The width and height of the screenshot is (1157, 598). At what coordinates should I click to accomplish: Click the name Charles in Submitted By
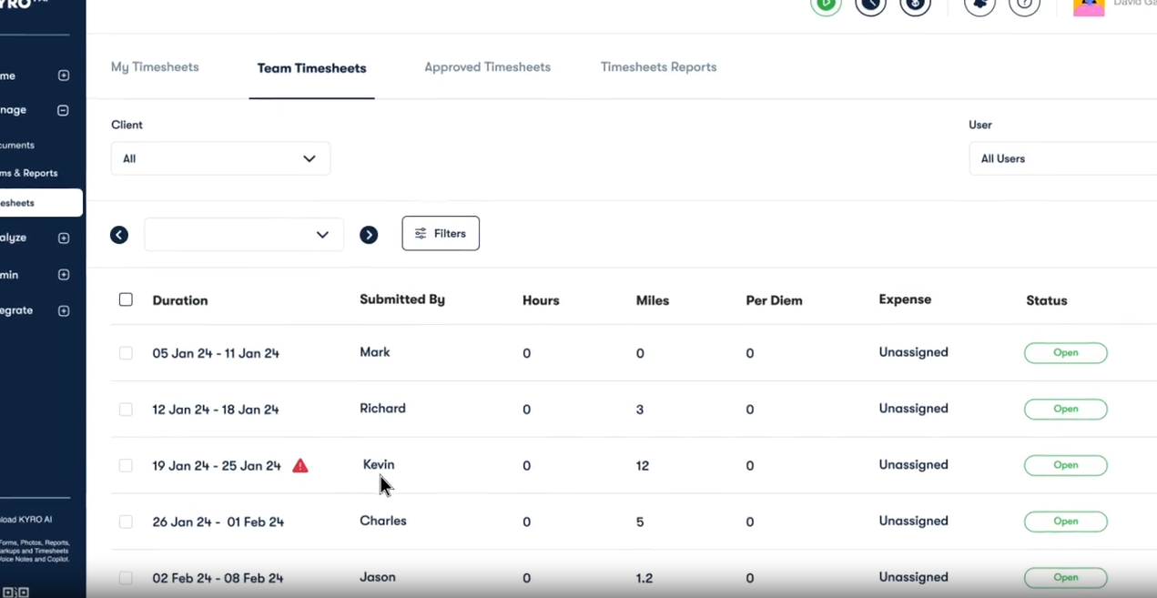coord(383,522)
